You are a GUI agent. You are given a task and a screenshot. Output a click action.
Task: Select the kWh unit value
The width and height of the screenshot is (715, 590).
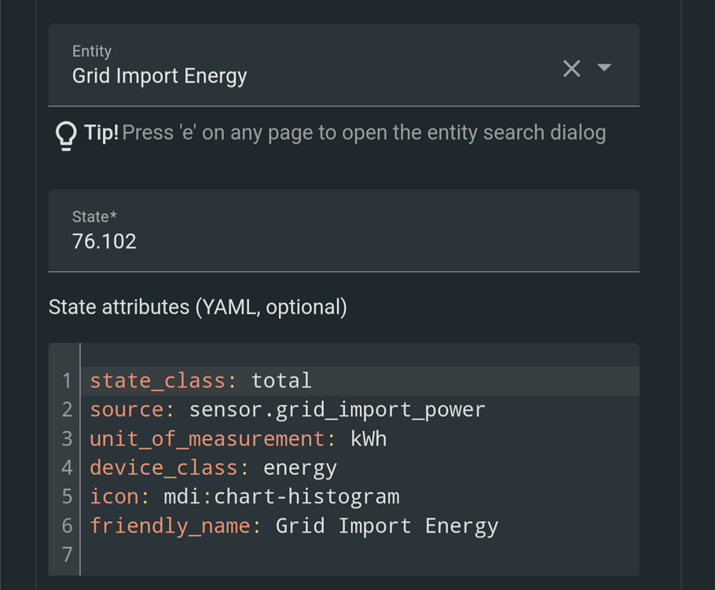point(369,438)
